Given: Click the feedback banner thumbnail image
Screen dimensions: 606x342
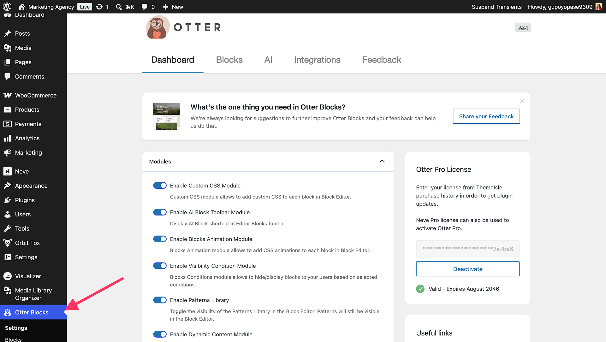Looking at the screenshot, I should [166, 116].
